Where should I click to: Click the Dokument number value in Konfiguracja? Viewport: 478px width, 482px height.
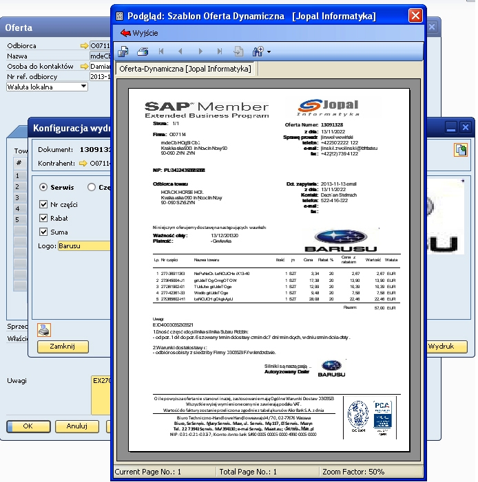95,149
